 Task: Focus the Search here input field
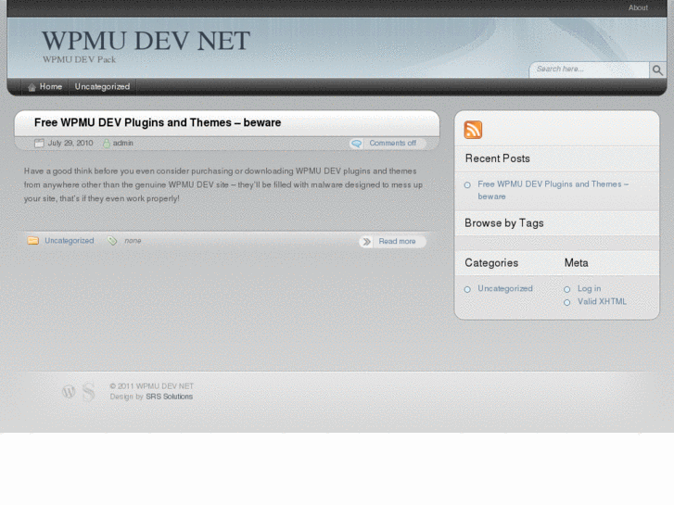click(x=590, y=69)
